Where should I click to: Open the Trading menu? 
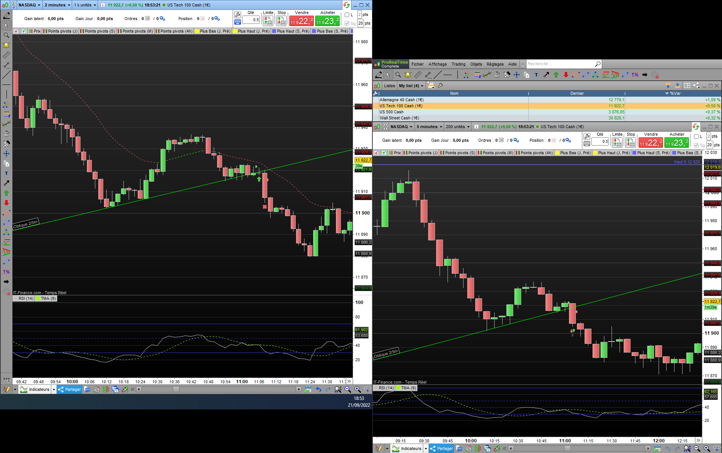pos(458,64)
